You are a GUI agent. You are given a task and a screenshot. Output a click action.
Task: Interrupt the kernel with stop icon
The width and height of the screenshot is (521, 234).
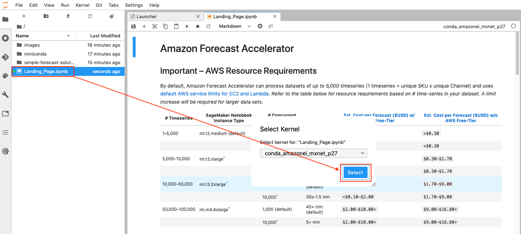[x=198, y=26]
